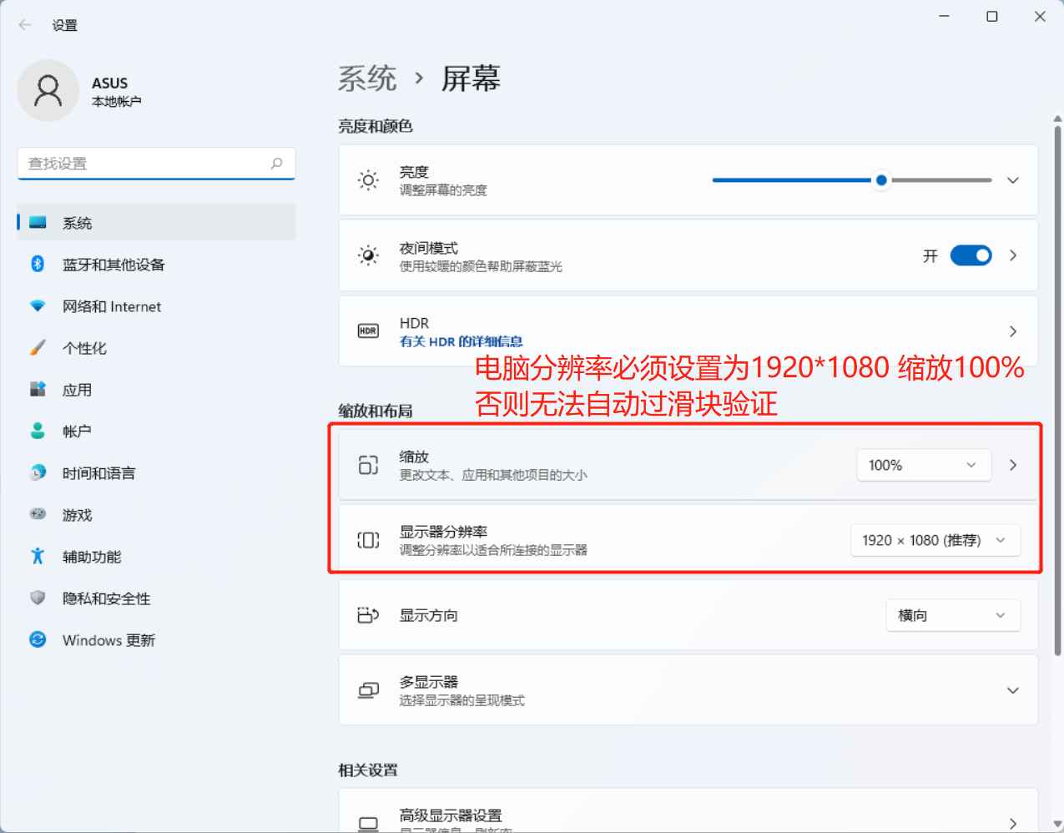Viewport: 1064px width, 833px height.
Task: Click the 蓝牙和其他设备 Bluetooth icon
Action: (x=38, y=265)
